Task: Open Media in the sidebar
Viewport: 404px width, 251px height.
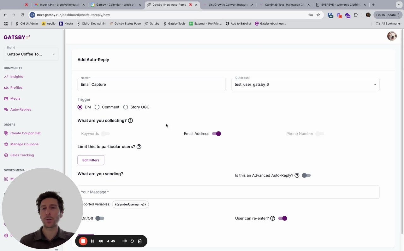Action: click(12, 99)
